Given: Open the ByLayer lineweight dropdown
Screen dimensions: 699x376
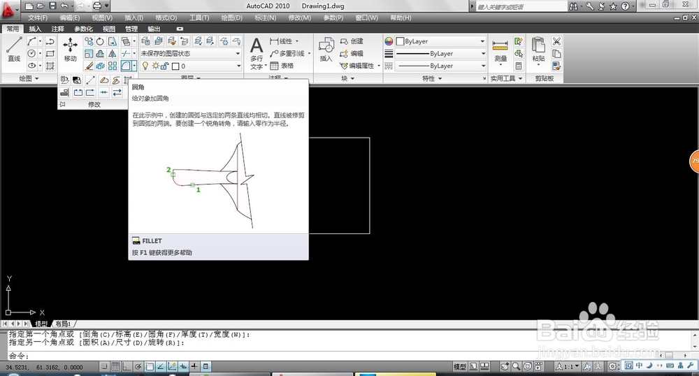Looking at the screenshot, I should 440,53.
